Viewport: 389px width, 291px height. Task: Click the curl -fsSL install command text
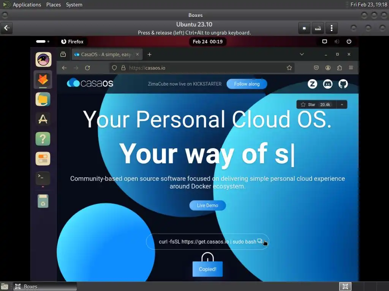pyautogui.click(x=207, y=242)
